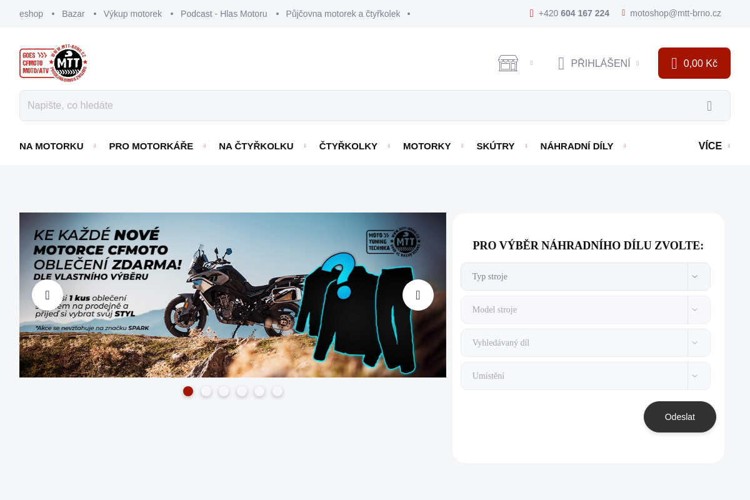
Task: Open the store location icon
Action: pyautogui.click(x=508, y=63)
